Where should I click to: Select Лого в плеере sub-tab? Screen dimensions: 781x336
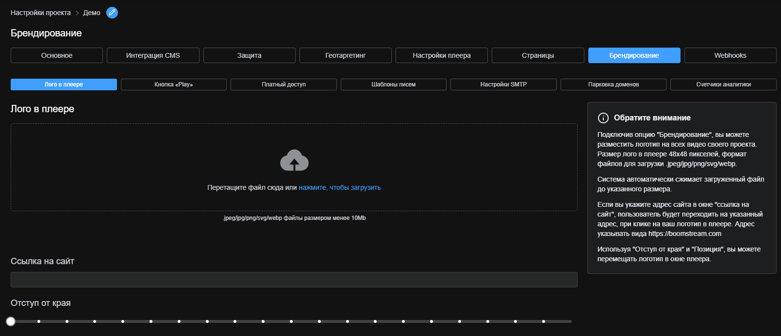click(64, 84)
